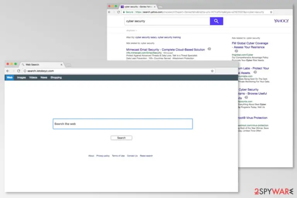Bookmark Yahoo page with star icon

click(271, 12)
